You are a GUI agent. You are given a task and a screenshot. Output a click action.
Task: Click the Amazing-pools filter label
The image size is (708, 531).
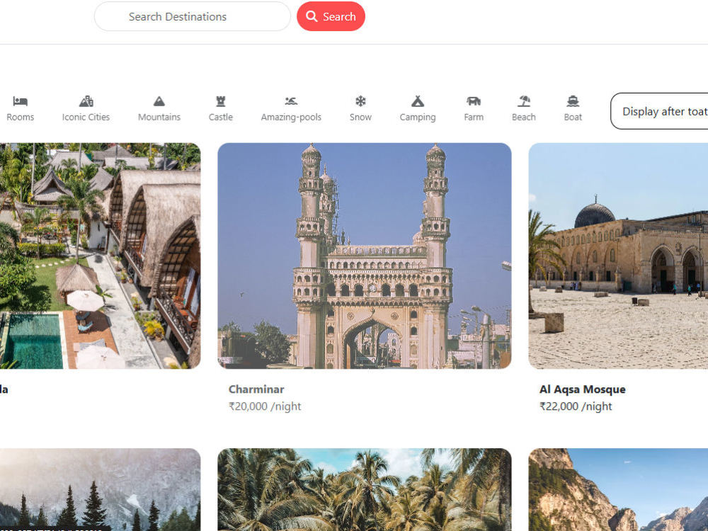tap(291, 118)
